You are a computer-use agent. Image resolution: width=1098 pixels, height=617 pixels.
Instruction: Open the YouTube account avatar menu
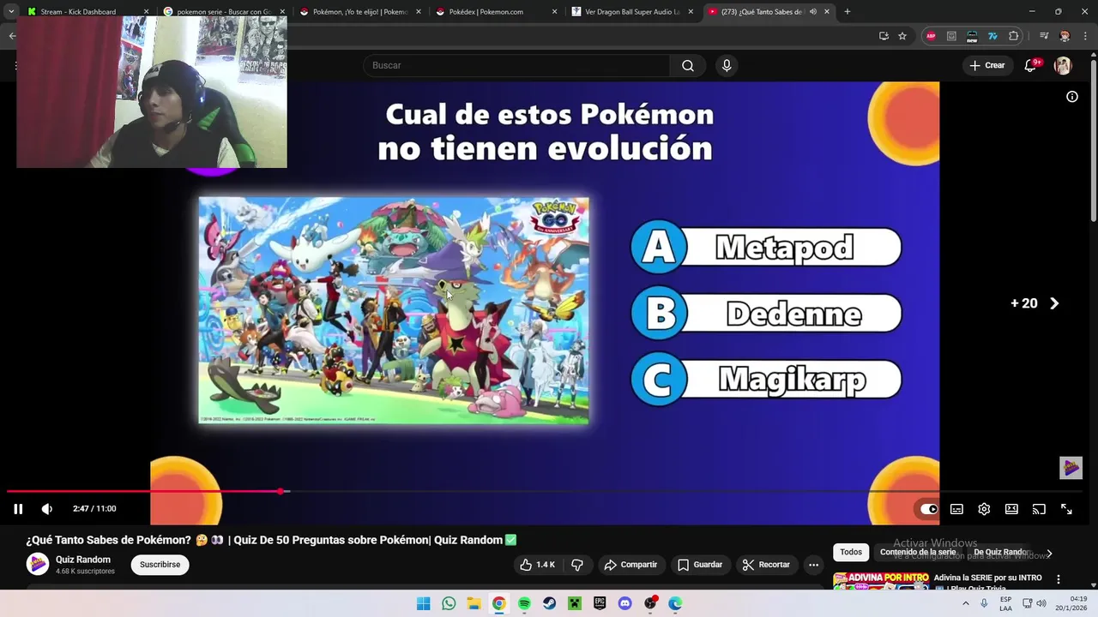1063,66
